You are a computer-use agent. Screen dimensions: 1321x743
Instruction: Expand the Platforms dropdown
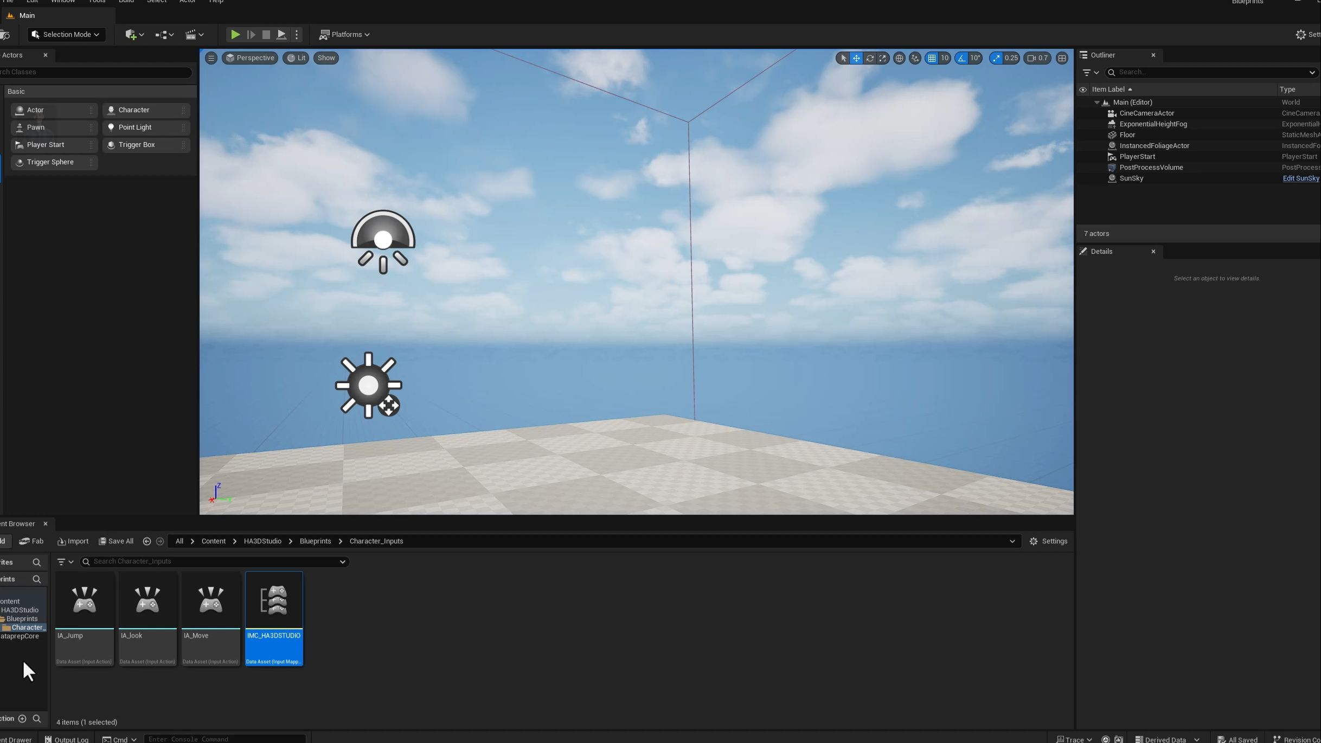345,35
